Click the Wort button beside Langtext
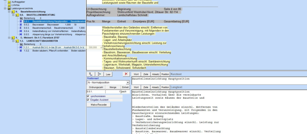 [136, 87]
